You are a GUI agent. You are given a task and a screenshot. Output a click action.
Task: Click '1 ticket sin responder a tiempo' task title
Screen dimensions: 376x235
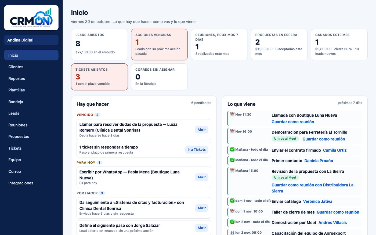pyautogui.click(x=109, y=147)
